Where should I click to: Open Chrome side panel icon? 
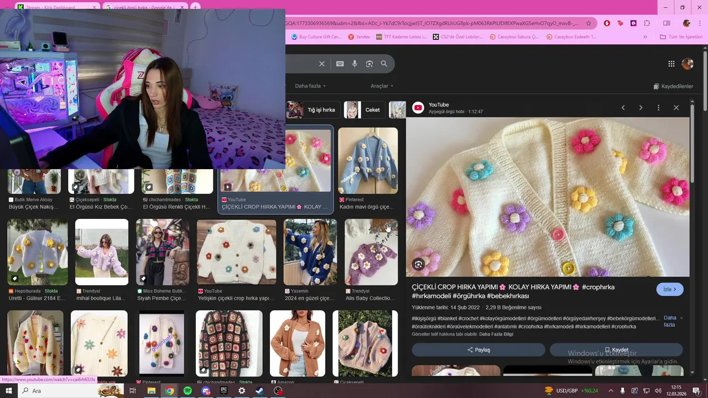click(x=667, y=23)
